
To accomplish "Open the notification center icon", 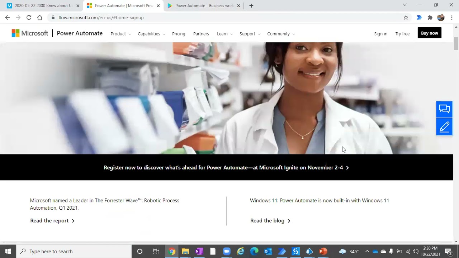I will click(448, 251).
